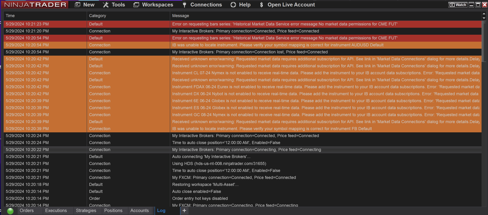
Task: Add a new tab with plus icon
Action: click(x=184, y=210)
